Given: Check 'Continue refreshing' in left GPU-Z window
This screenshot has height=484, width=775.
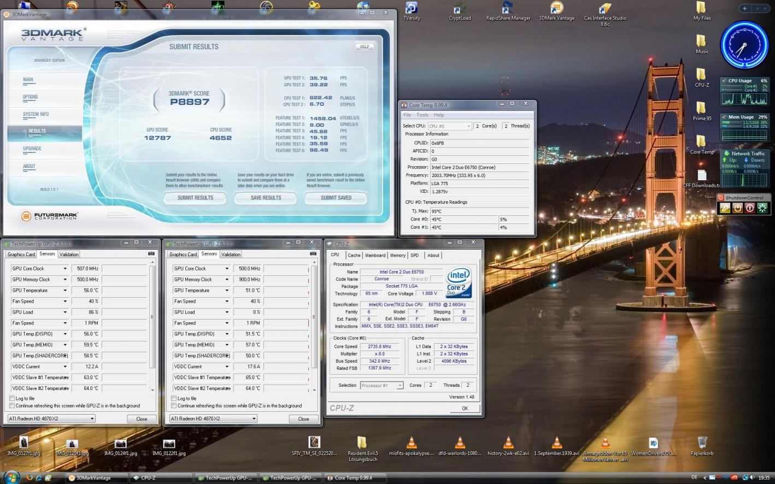Looking at the screenshot, I should [12, 406].
